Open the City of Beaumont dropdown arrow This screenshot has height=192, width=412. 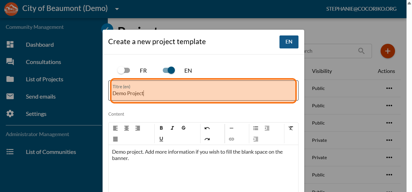point(117,9)
